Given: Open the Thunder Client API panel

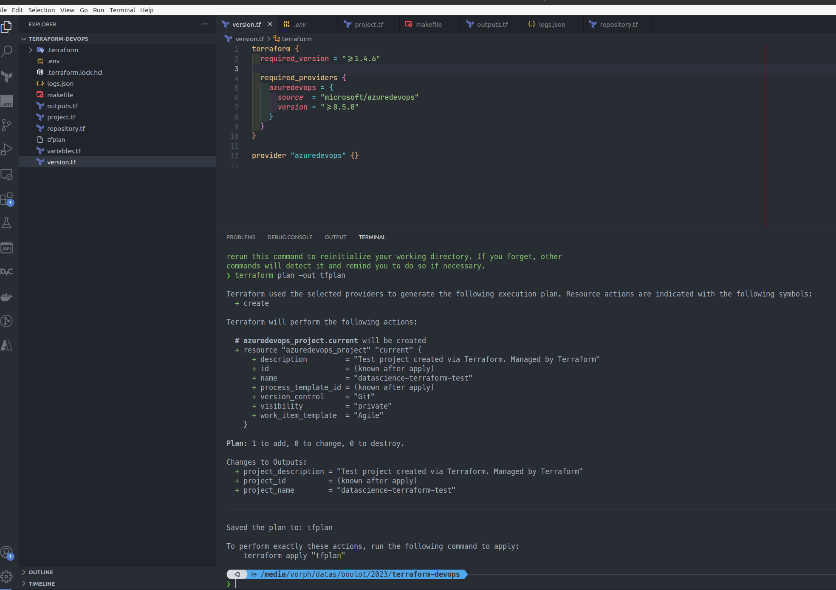Looking at the screenshot, I should coord(7,248).
